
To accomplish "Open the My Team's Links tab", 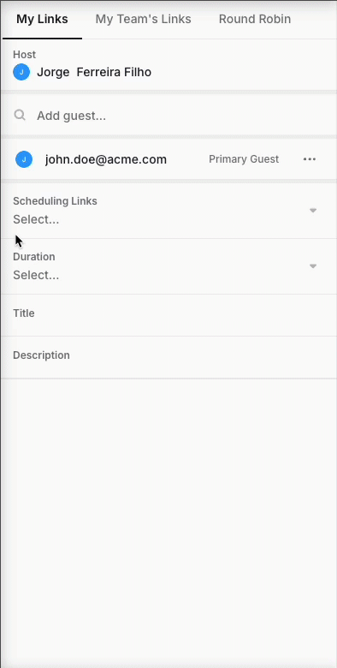I will (143, 19).
